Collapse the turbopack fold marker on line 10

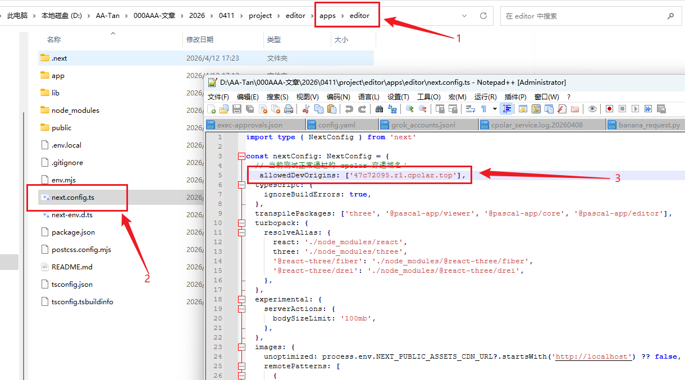click(x=241, y=223)
